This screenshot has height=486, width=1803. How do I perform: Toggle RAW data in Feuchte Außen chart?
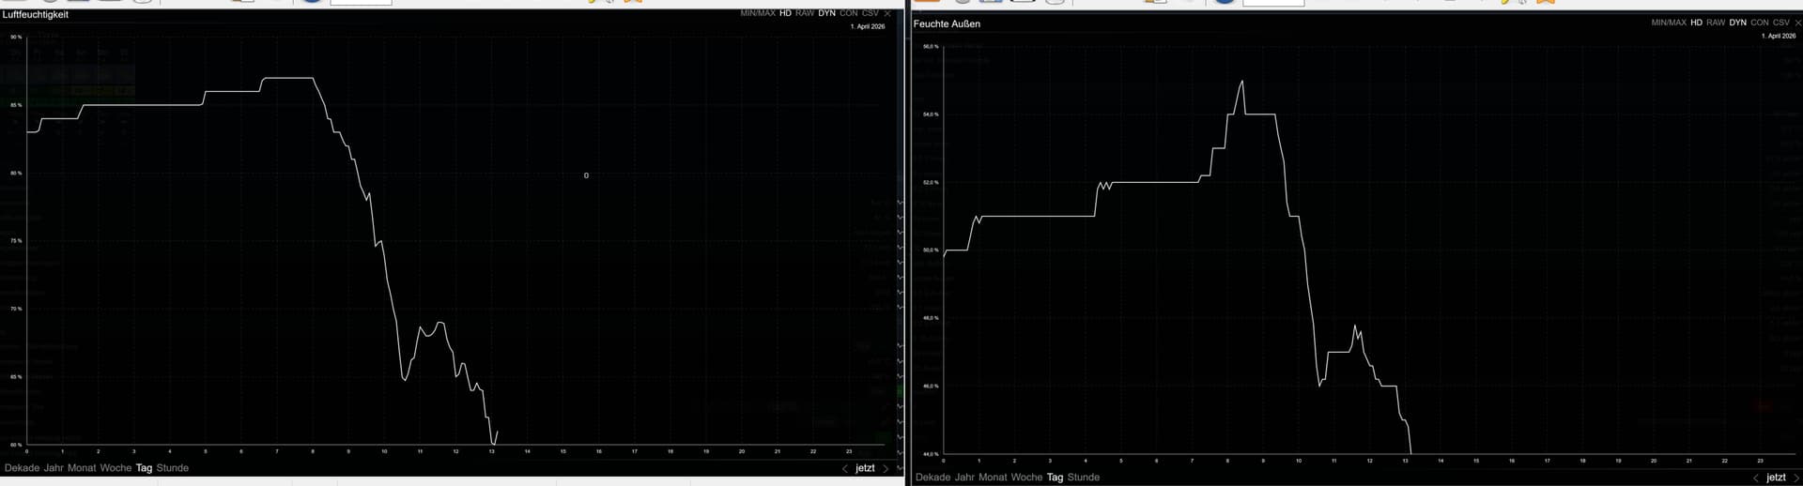1716,23
